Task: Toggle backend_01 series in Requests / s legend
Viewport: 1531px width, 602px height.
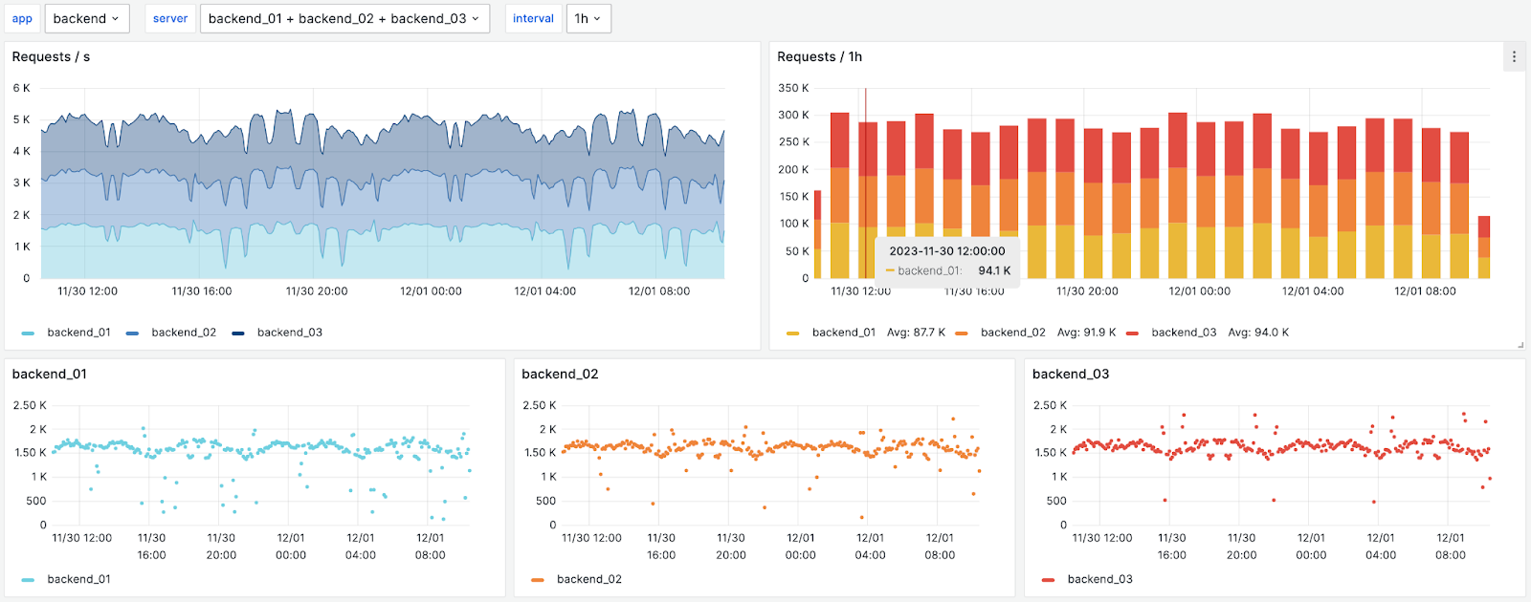Action: [x=78, y=333]
